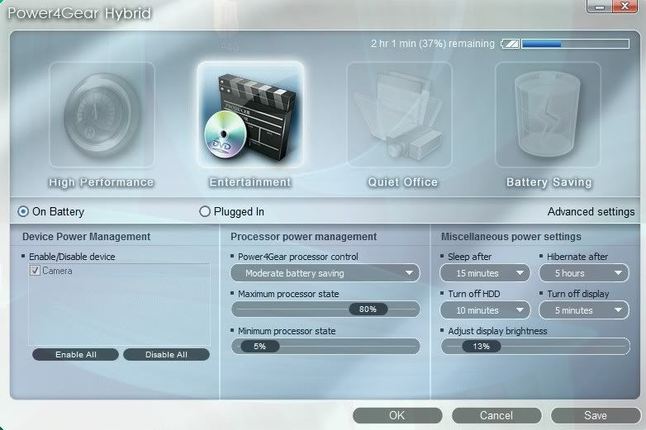Click the Miscellaneous power settings heading

pyautogui.click(x=511, y=237)
